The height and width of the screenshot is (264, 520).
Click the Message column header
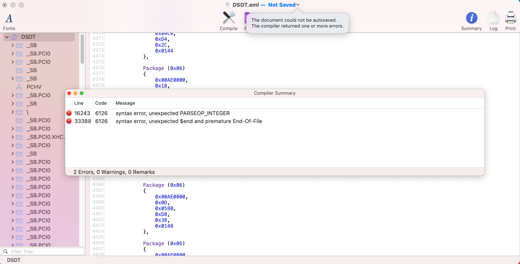125,103
